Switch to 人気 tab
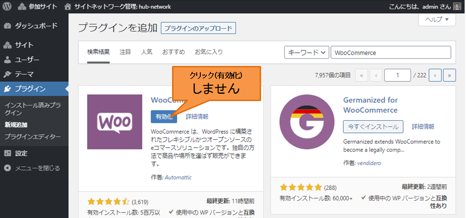The height and width of the screenshot is (218, 466). pos(147,52)
